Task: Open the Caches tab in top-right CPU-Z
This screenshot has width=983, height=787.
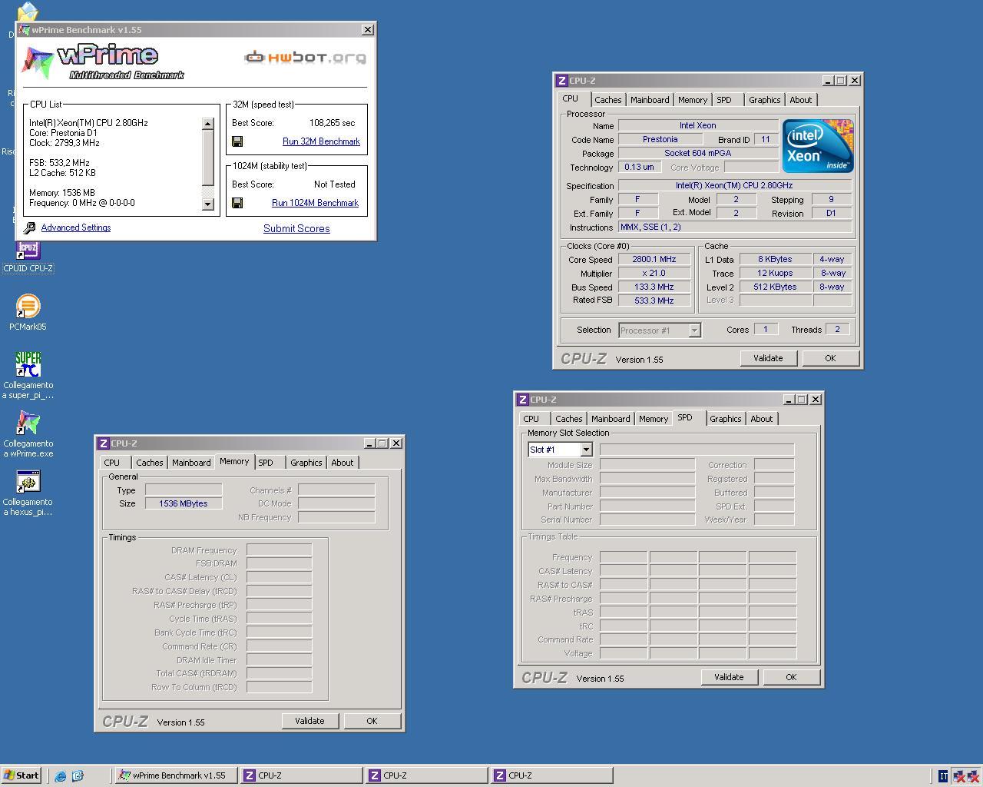Action: (x=607, y=100)
